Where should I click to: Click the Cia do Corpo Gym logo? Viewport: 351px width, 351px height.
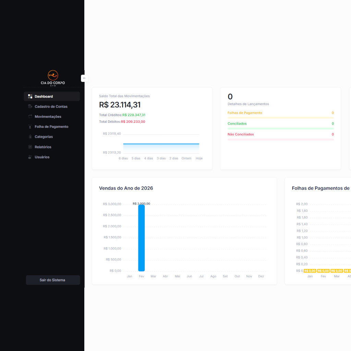[53, 78]
